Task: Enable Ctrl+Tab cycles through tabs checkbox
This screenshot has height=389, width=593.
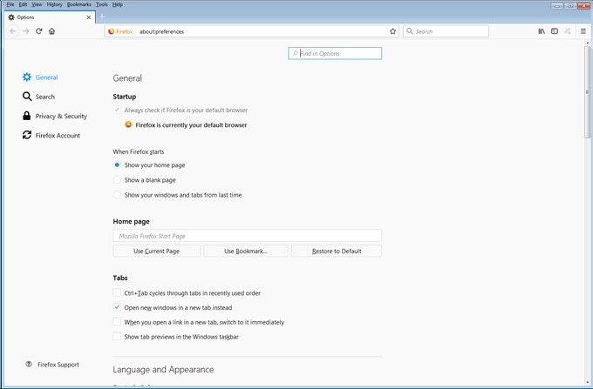Action: (117, 292)
